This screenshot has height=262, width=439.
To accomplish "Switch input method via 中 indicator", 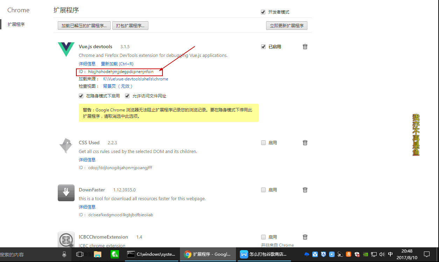I will [x=390, y=254].
